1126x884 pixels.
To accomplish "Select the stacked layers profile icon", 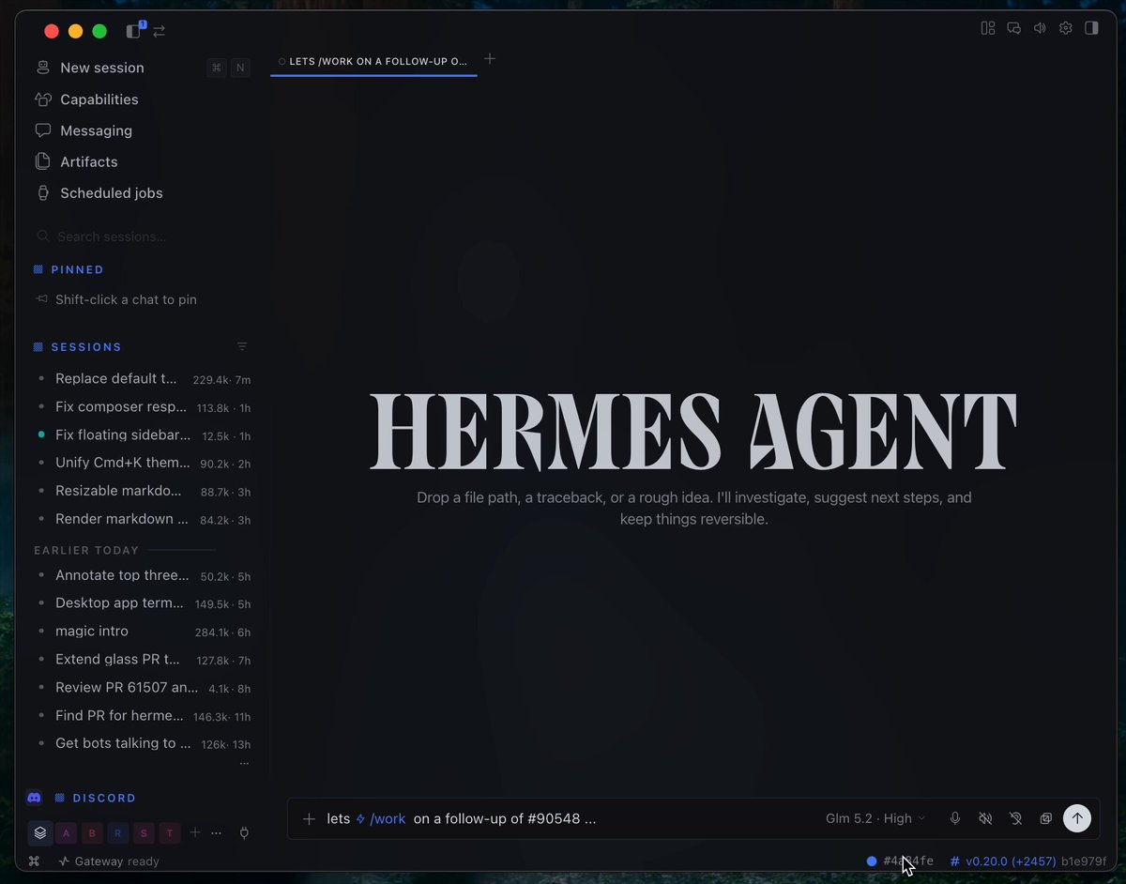I will point(39,832).
